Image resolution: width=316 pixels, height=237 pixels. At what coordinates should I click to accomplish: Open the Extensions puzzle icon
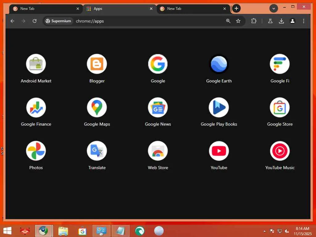254,21
